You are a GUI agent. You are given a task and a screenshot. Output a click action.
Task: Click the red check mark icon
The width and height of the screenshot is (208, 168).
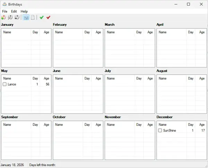pyautogui.click(x=49, y=17)
